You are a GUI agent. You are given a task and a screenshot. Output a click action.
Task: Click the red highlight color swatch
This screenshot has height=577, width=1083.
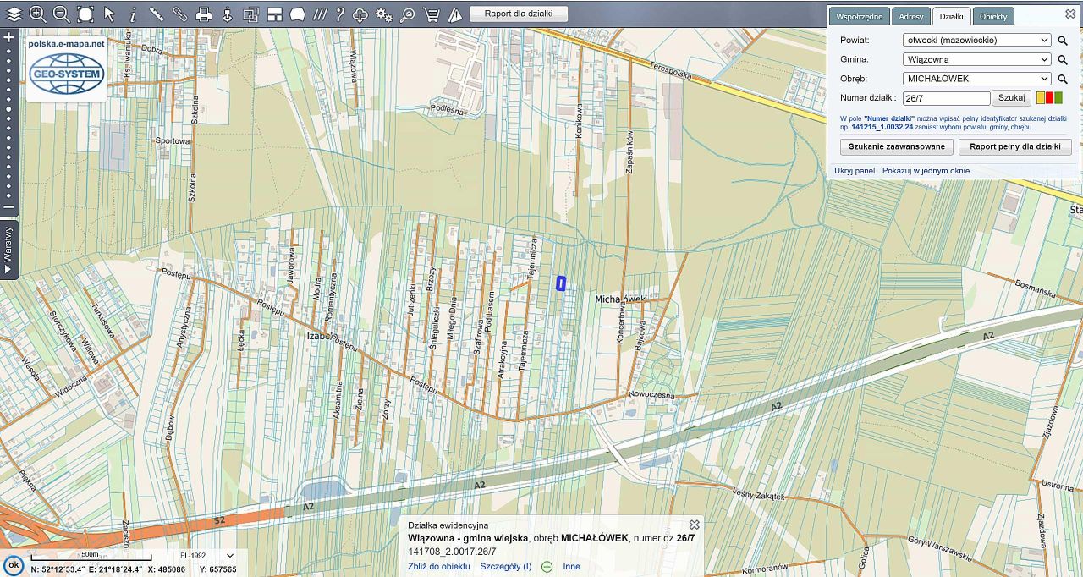pyautogui.click(x=1050, y=98)
